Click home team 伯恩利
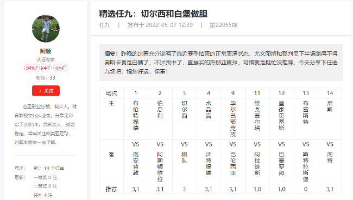353x200 pixels. (x=160, y=110)
